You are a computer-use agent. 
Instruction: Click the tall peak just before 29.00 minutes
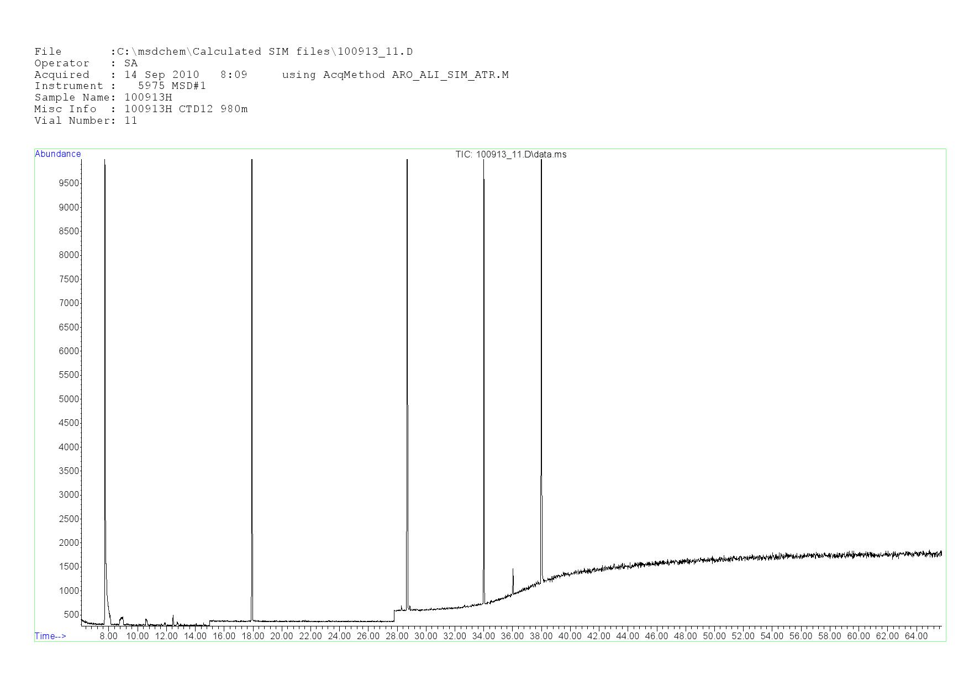[407, 387]
